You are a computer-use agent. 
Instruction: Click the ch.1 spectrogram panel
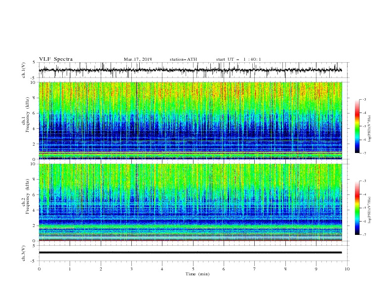tap(190, 120)
